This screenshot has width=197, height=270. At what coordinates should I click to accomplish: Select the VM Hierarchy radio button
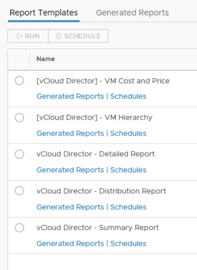(19, 117)
